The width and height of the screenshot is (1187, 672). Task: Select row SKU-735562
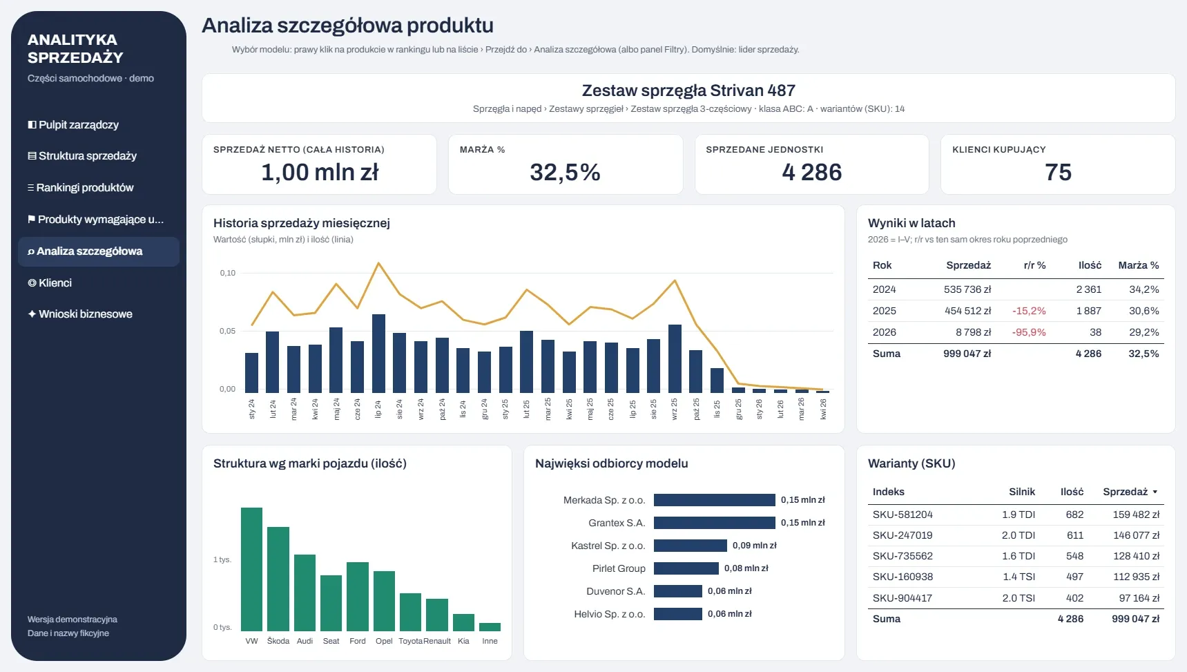1016,556
